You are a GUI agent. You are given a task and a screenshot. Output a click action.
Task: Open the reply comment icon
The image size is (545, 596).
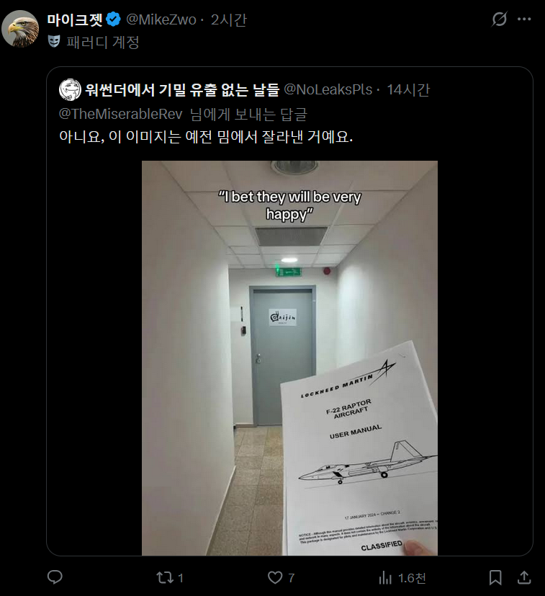(55, 577)
